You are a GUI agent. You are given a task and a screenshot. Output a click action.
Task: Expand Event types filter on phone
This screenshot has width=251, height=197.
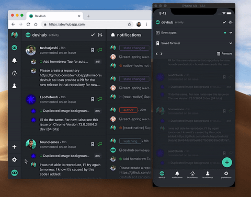(193, 33)
